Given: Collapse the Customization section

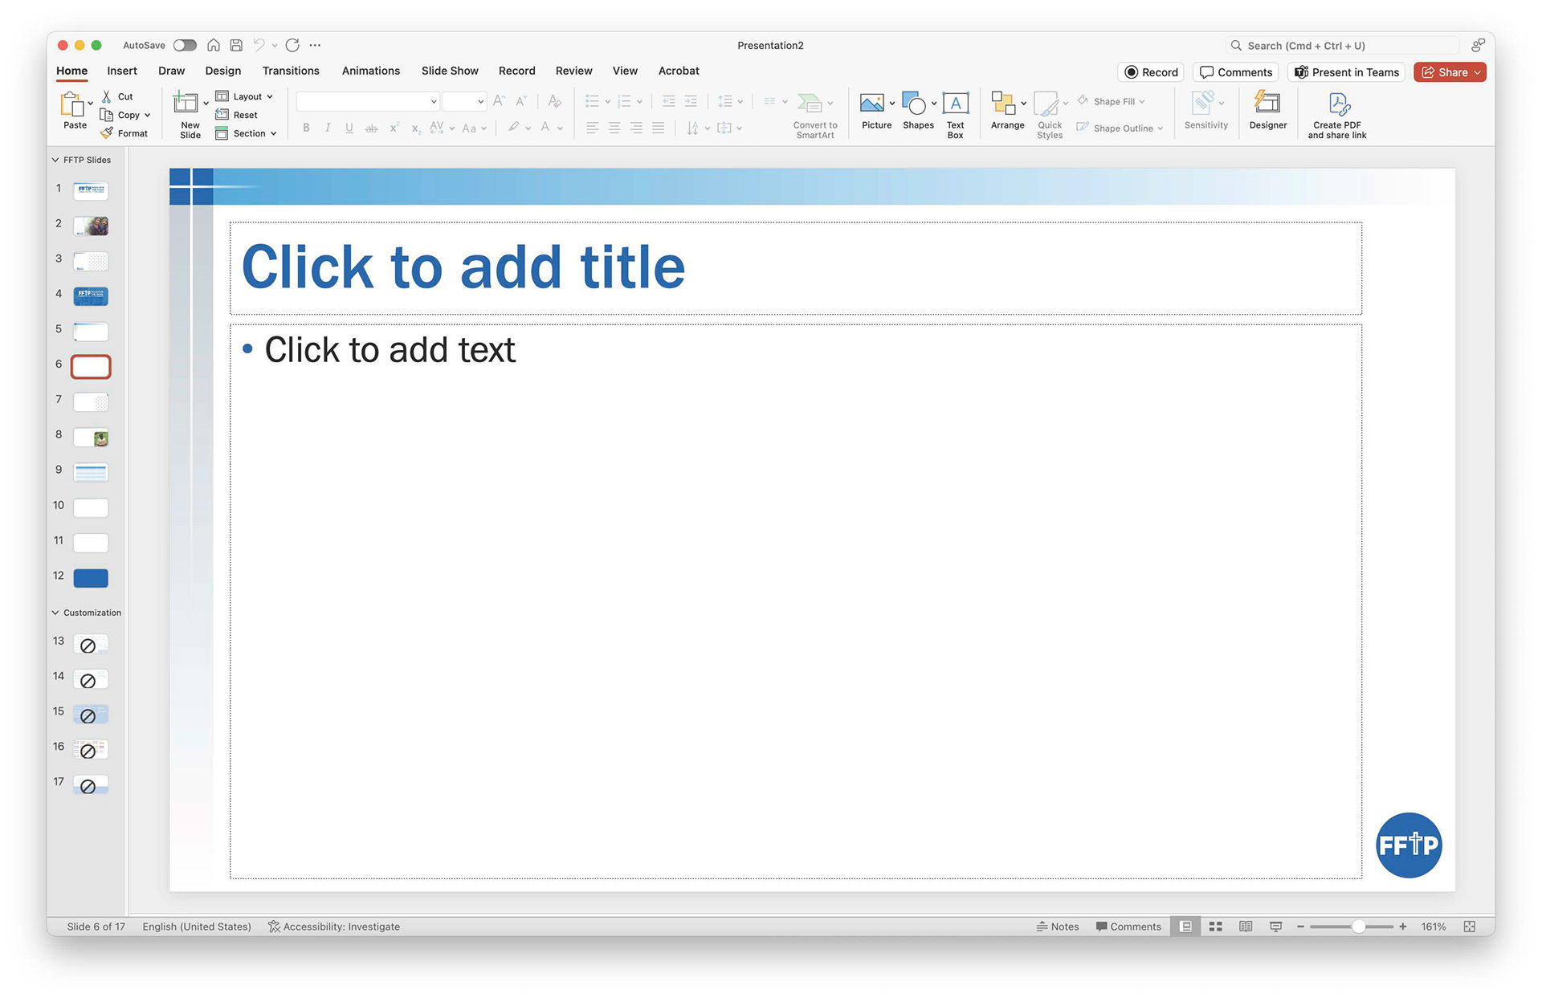Looking at the screenshot, I should [55, 613].
